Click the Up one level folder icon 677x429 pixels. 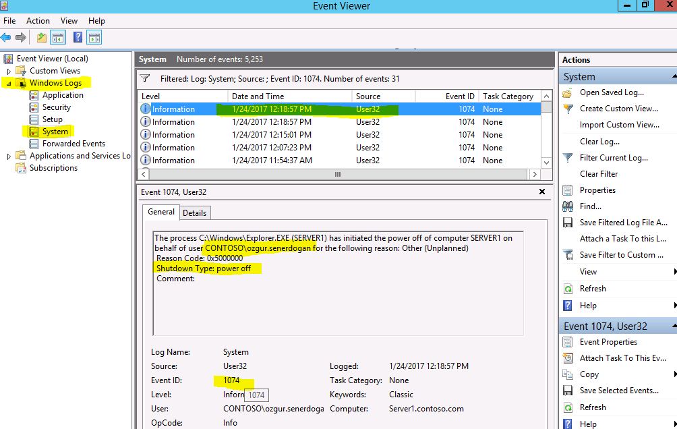41,38
